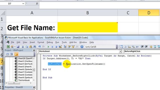The width and height of the screenshot is (160, 90).
Task: Click the Cut scissors icon
Action: (23, 47)
